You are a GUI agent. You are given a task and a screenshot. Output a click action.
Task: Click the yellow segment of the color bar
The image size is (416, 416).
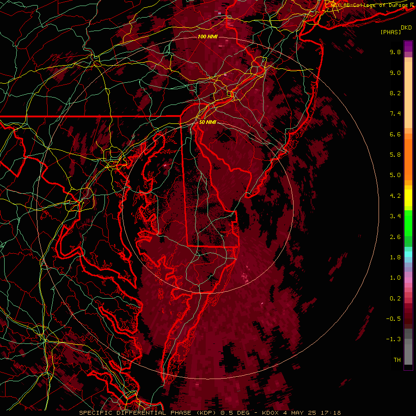(x=408, y=198)
